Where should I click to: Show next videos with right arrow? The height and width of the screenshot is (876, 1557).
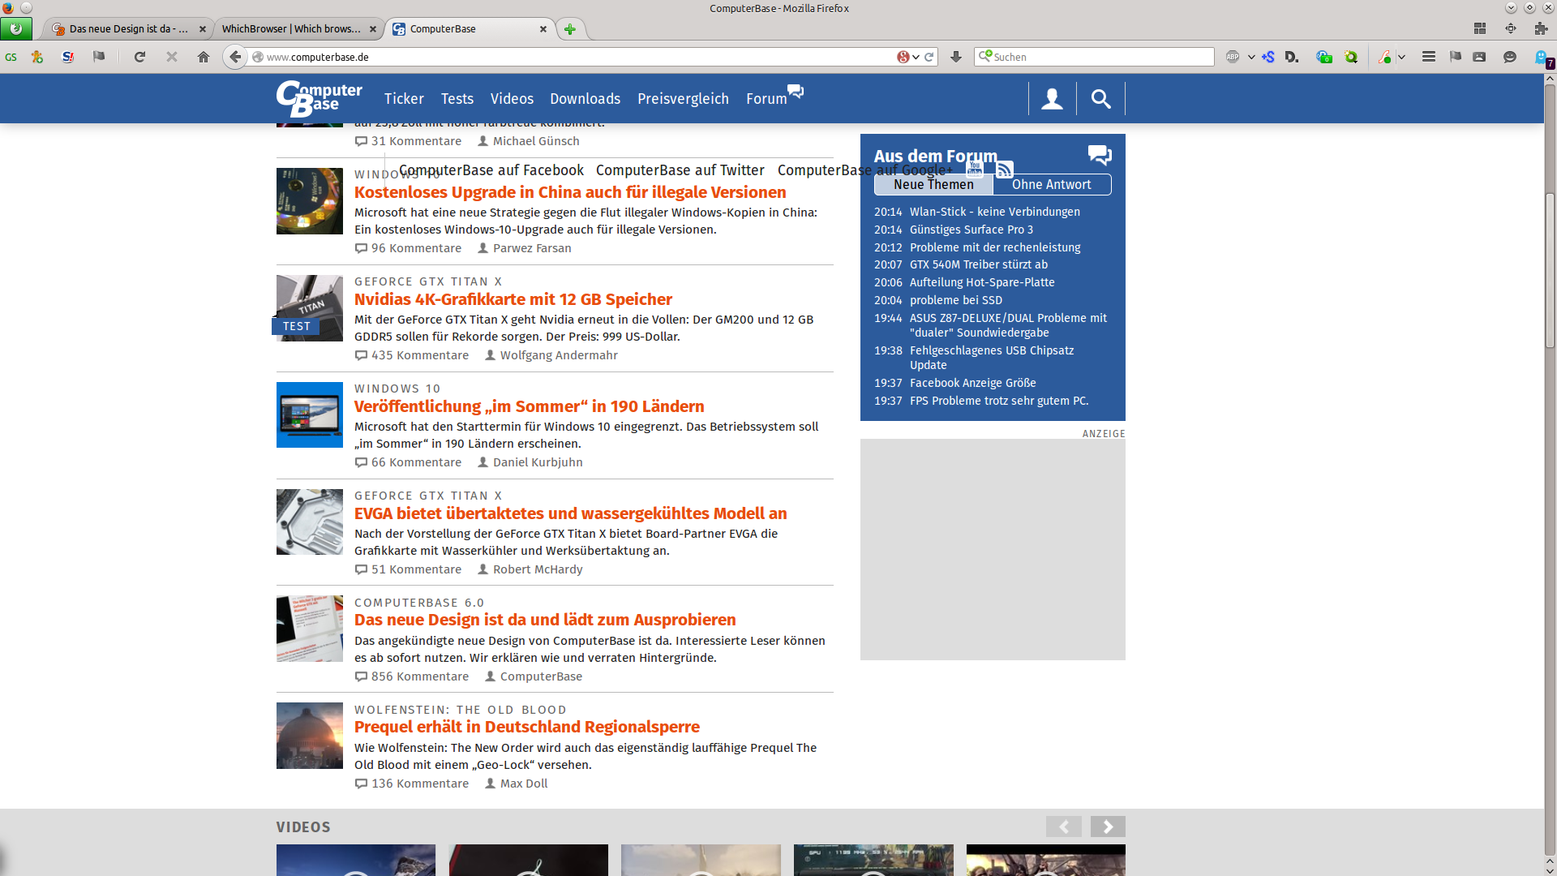1107,827
